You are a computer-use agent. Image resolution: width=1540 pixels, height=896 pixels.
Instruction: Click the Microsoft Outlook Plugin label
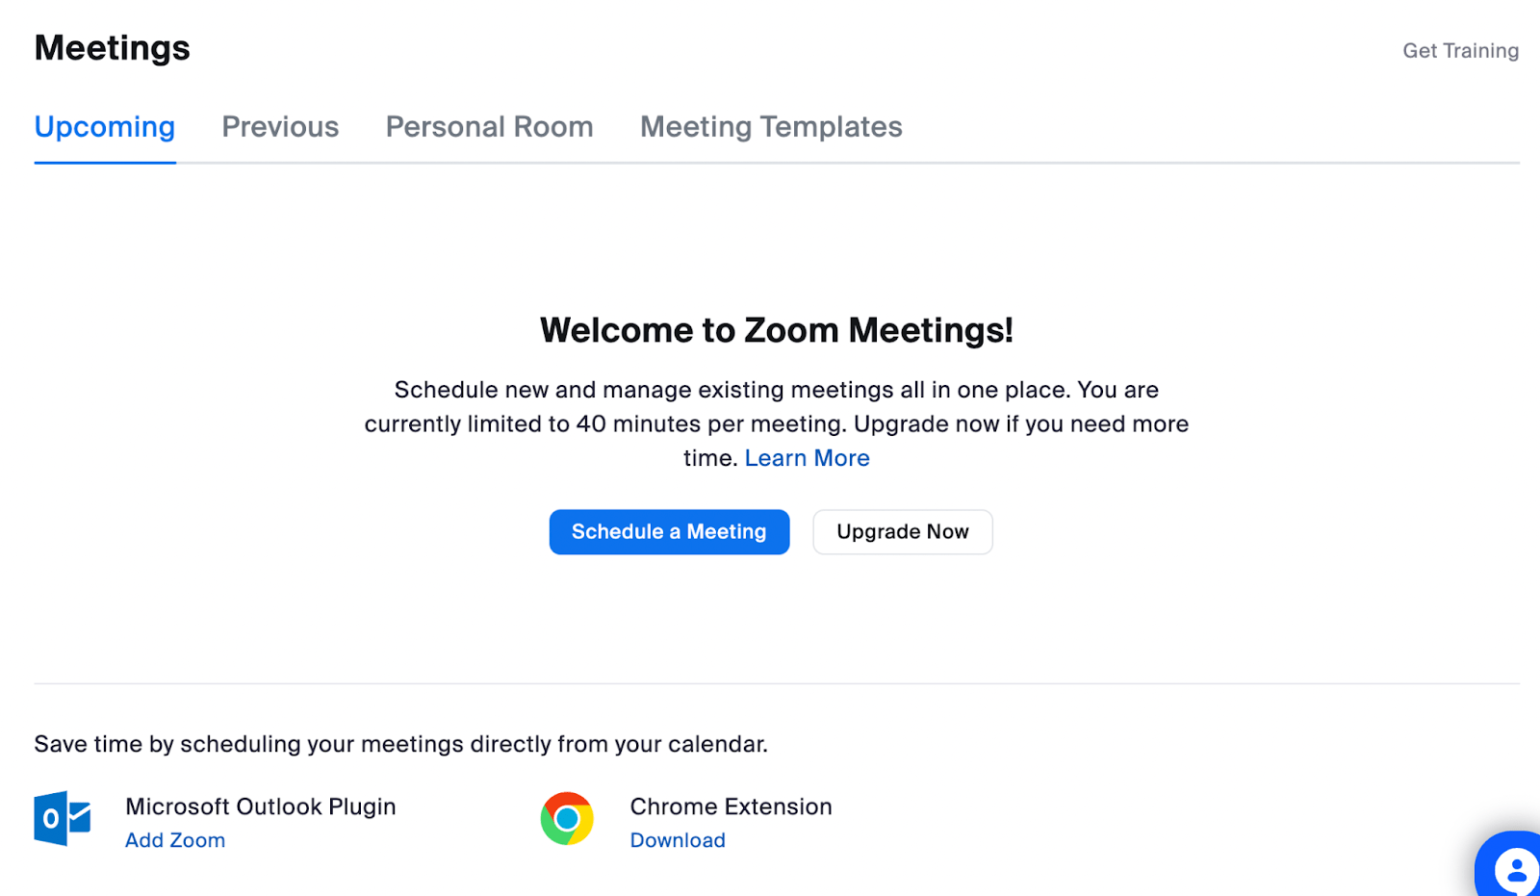tap(260, 806)
